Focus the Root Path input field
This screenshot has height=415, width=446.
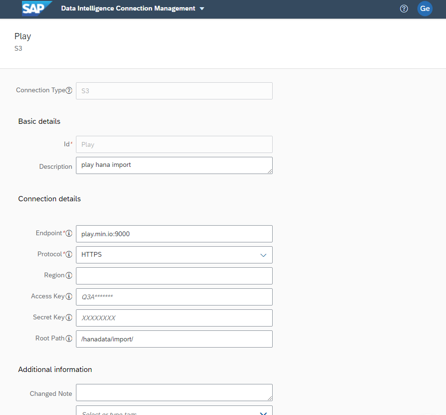point(174,339)
